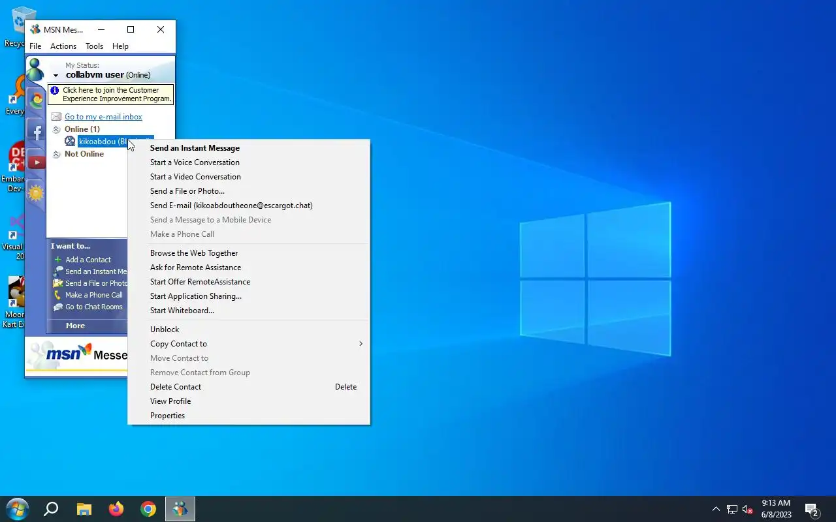Open the Edge browser tab in Messenger sidebar
Viewport: 836px width, 522px height.
[x=36, y=99]
